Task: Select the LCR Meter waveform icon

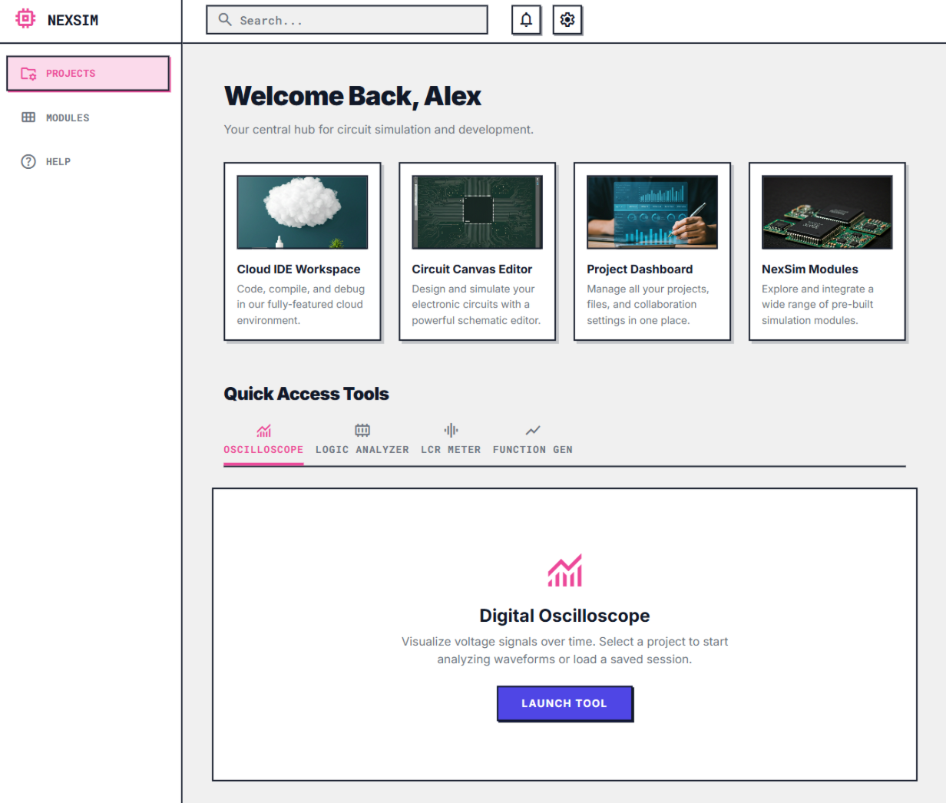Action: 451,430
